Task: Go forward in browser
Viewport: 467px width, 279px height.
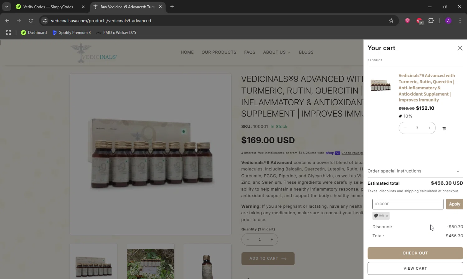Action: tap(19, 21)
